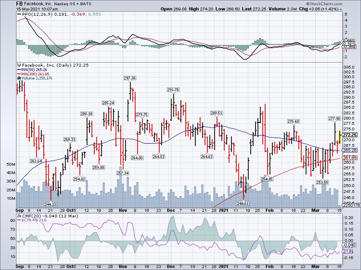Click the 90 SCTR axis label
Screen dimensions: 361x270
pos(13,221)
